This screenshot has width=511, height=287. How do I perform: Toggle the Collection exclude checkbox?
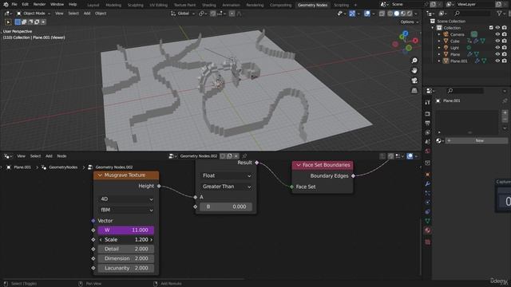491,28
